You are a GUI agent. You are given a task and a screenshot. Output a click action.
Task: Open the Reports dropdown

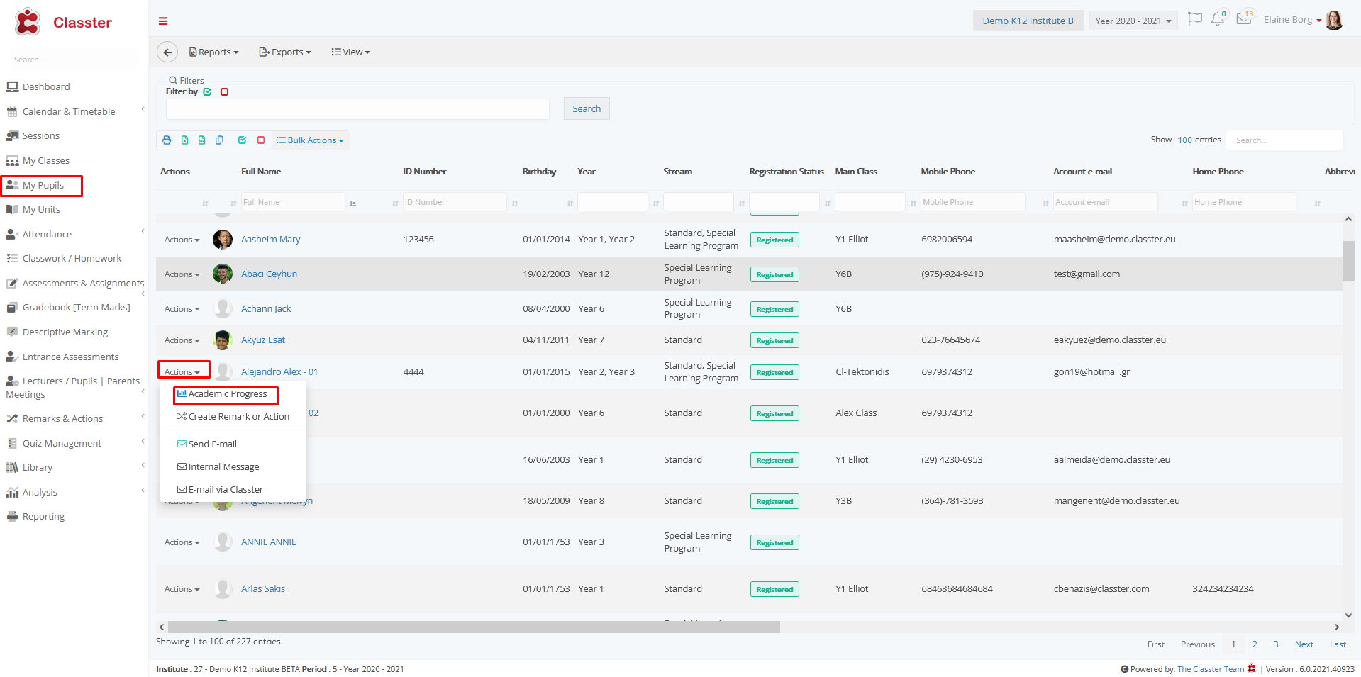(x=214, y=52)
